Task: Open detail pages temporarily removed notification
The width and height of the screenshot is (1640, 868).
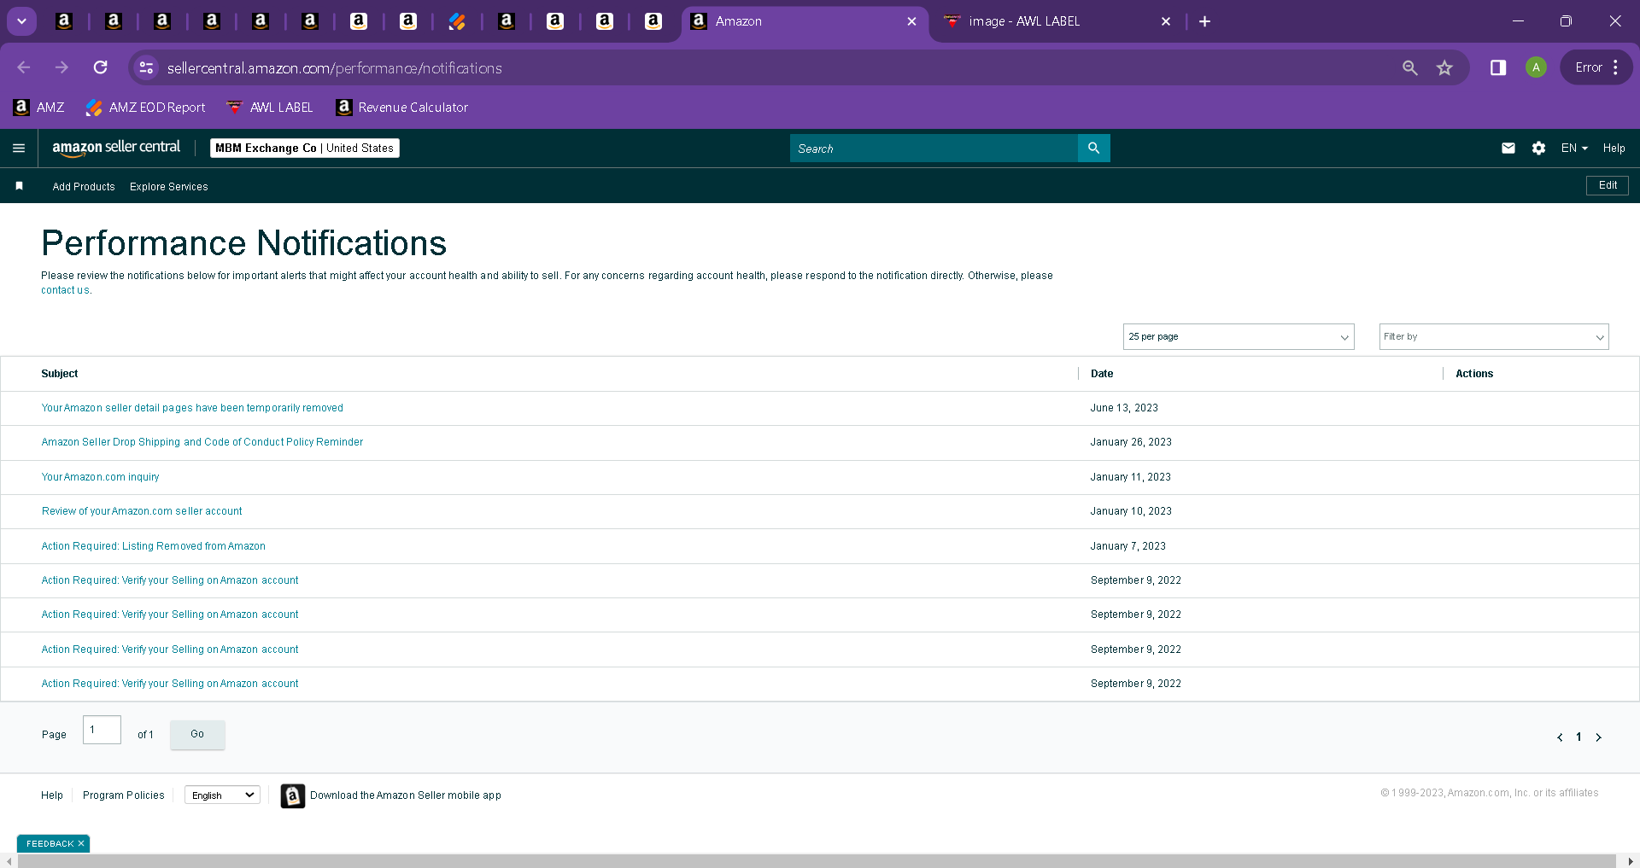Action: (x=192, y=408)
